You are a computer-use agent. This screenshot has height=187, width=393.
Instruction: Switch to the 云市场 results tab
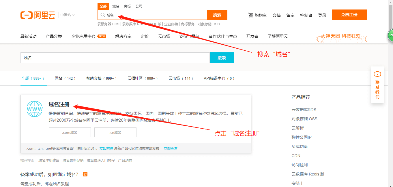click(181, 78)
